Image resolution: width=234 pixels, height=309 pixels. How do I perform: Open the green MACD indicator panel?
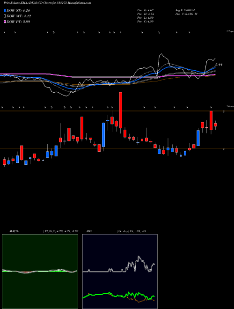[40, 272]
